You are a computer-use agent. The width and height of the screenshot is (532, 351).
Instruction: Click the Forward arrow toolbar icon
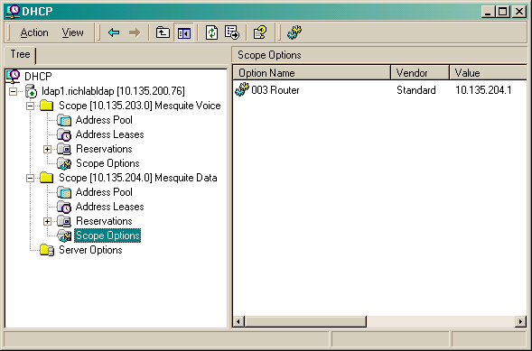pos(135,32)
